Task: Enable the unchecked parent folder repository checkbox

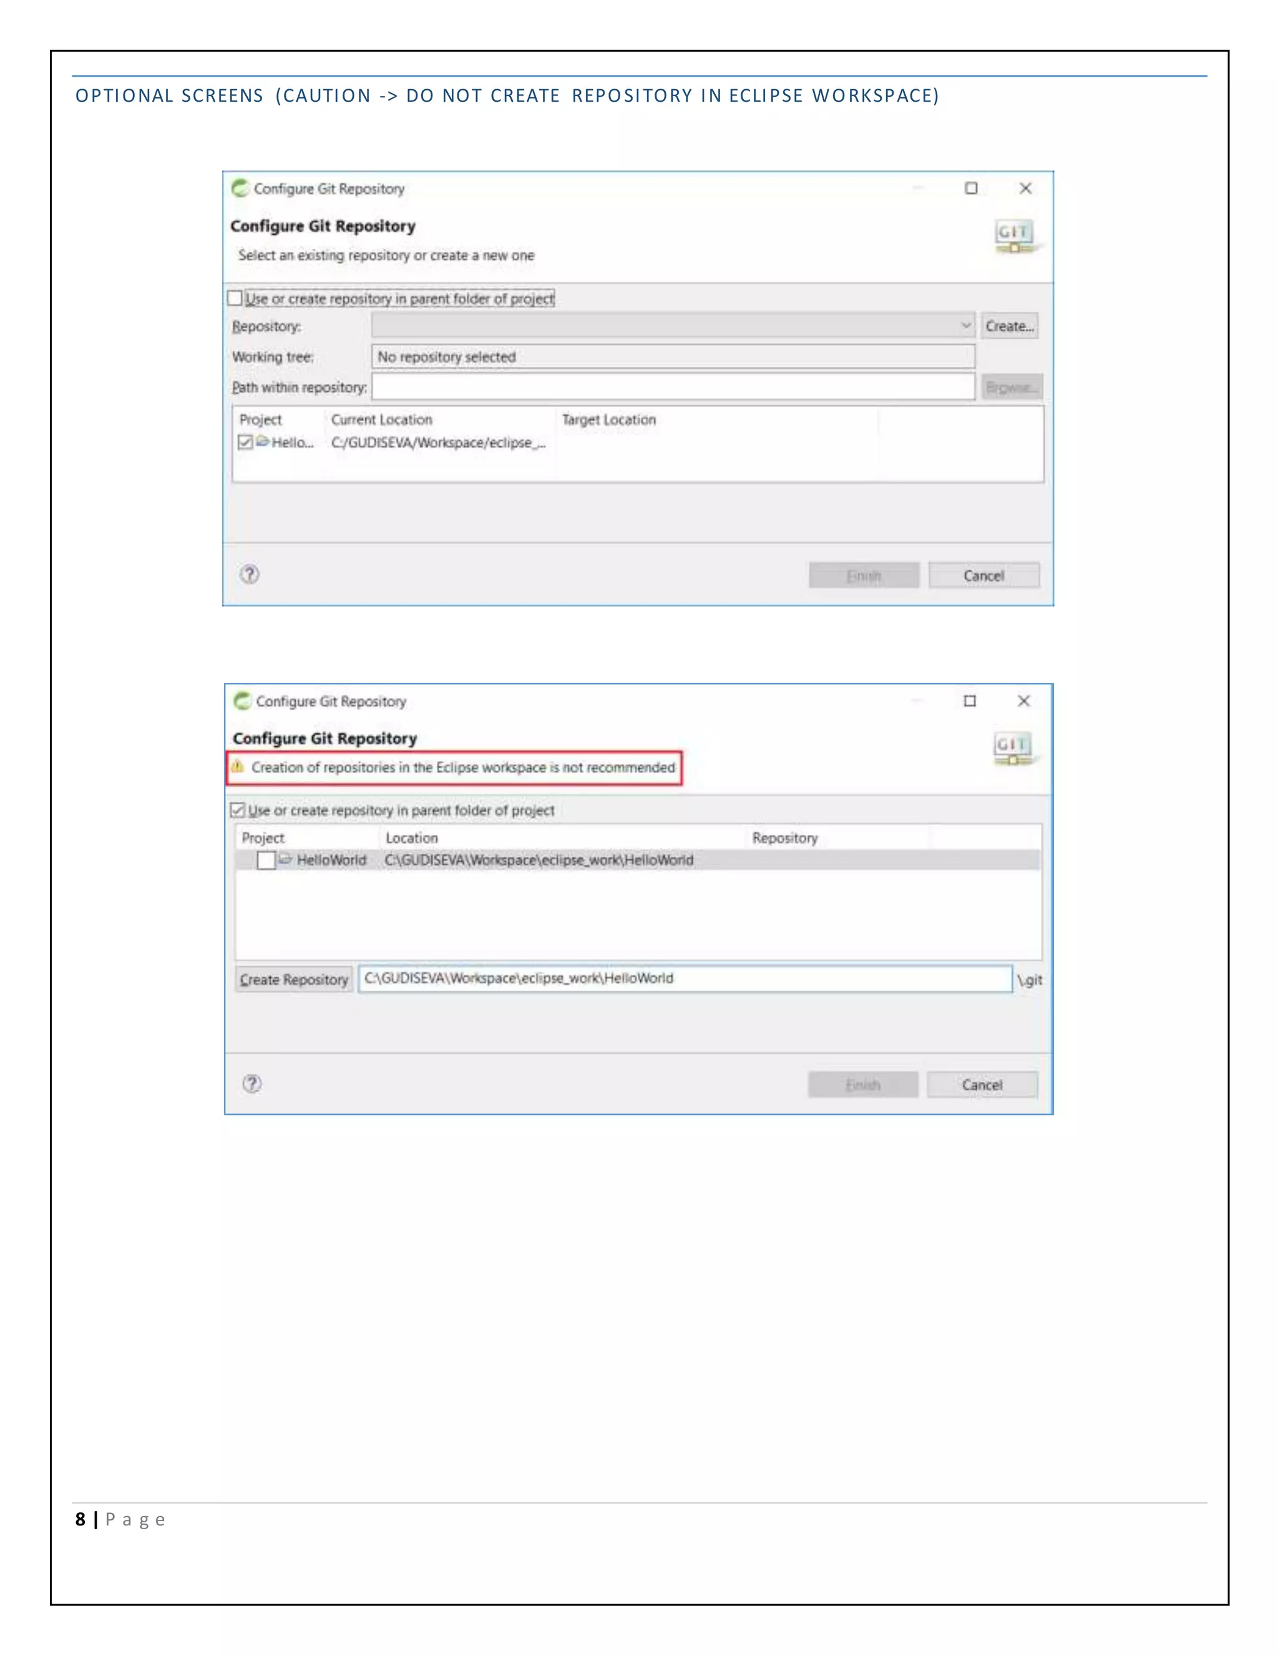Action: [235, 298]
